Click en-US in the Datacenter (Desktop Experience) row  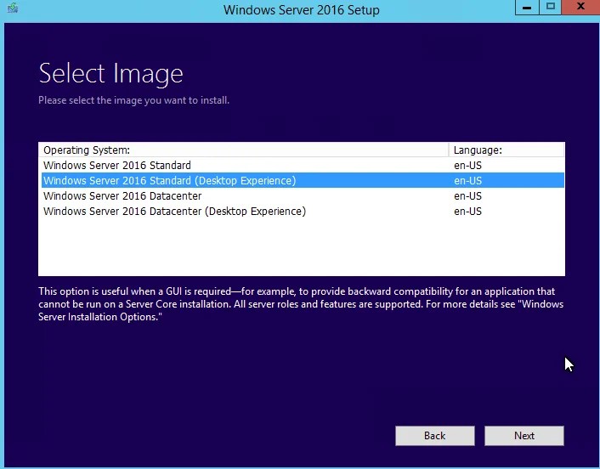pyautogui.click(x=467, y=212)
